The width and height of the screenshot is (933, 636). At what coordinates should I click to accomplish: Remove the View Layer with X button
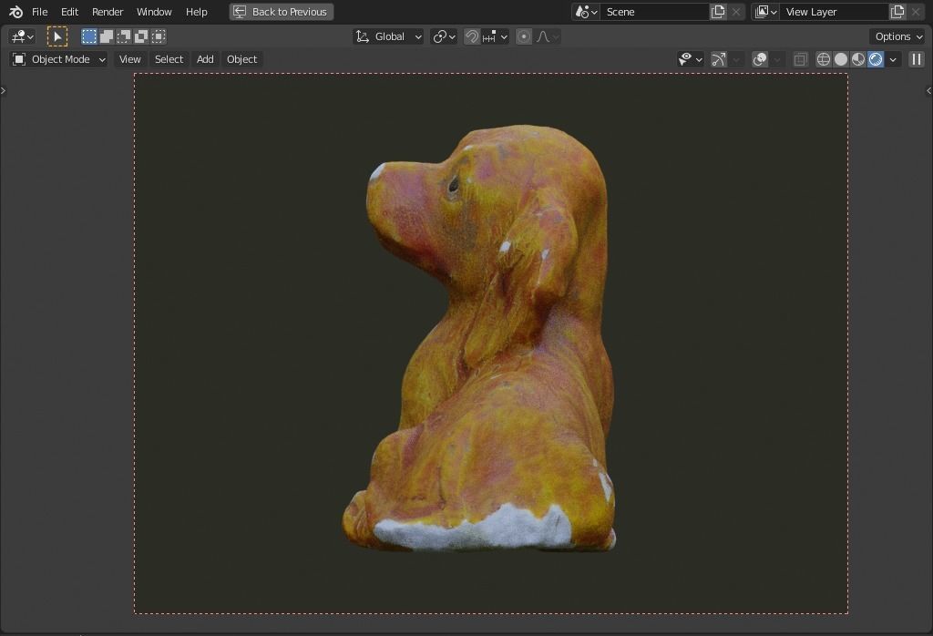[x=917, y=12]
